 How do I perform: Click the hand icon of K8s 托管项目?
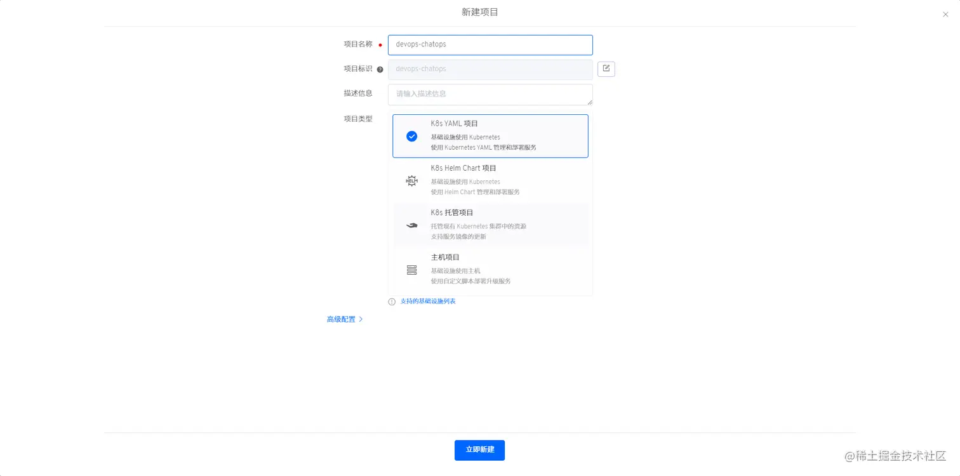411,225
